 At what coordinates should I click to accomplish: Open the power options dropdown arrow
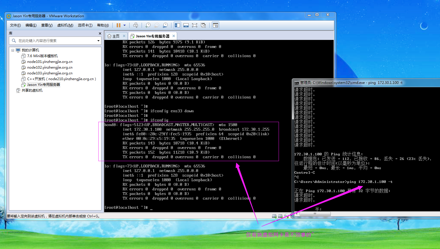pyautogui.click(x=124, y=25)
